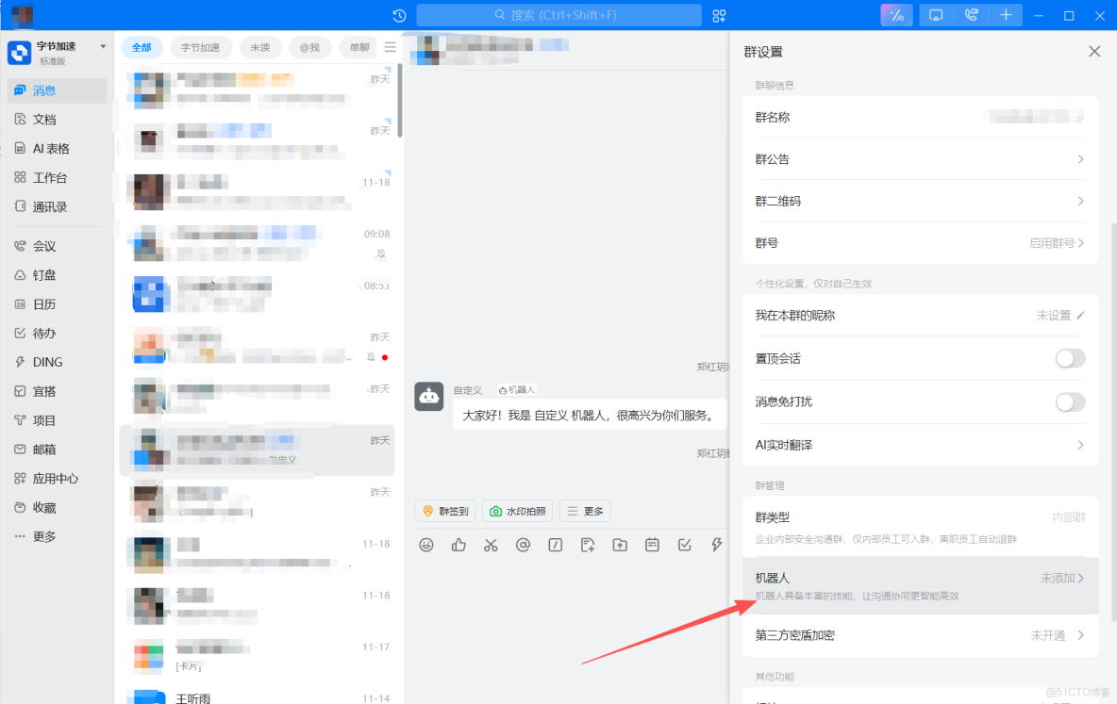
Task: Switch to the 未读 unread tab
Action: tap(260, 46)
